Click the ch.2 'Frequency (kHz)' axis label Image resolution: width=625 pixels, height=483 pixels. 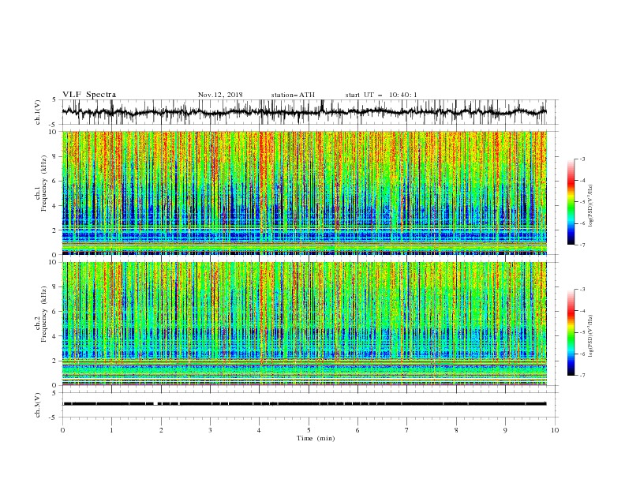click(44, 314)
